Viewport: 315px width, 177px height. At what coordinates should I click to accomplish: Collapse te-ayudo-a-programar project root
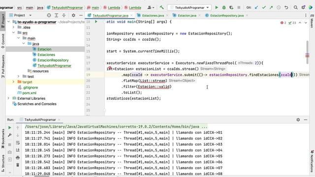pos(9,22)
